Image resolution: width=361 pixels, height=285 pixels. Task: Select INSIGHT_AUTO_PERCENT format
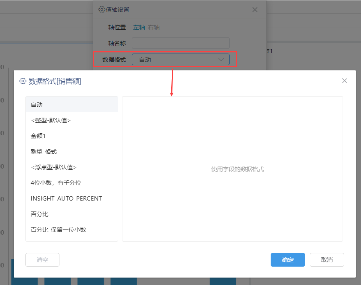(x=72, y=199)
